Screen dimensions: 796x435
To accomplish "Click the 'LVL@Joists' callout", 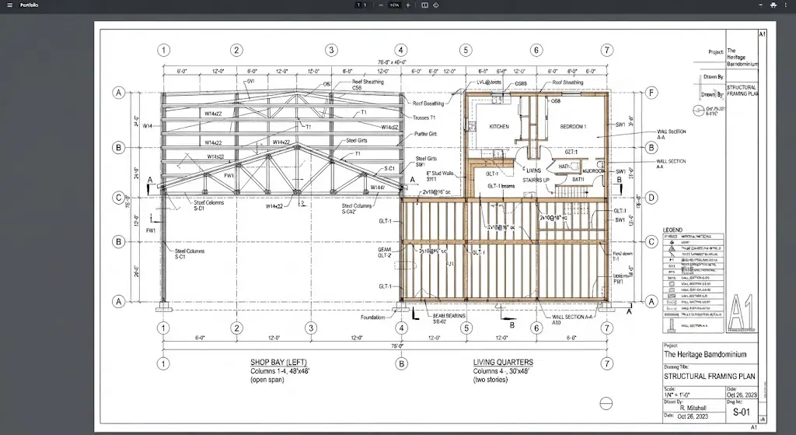I will pyautogui.click(x=489, y=82).
